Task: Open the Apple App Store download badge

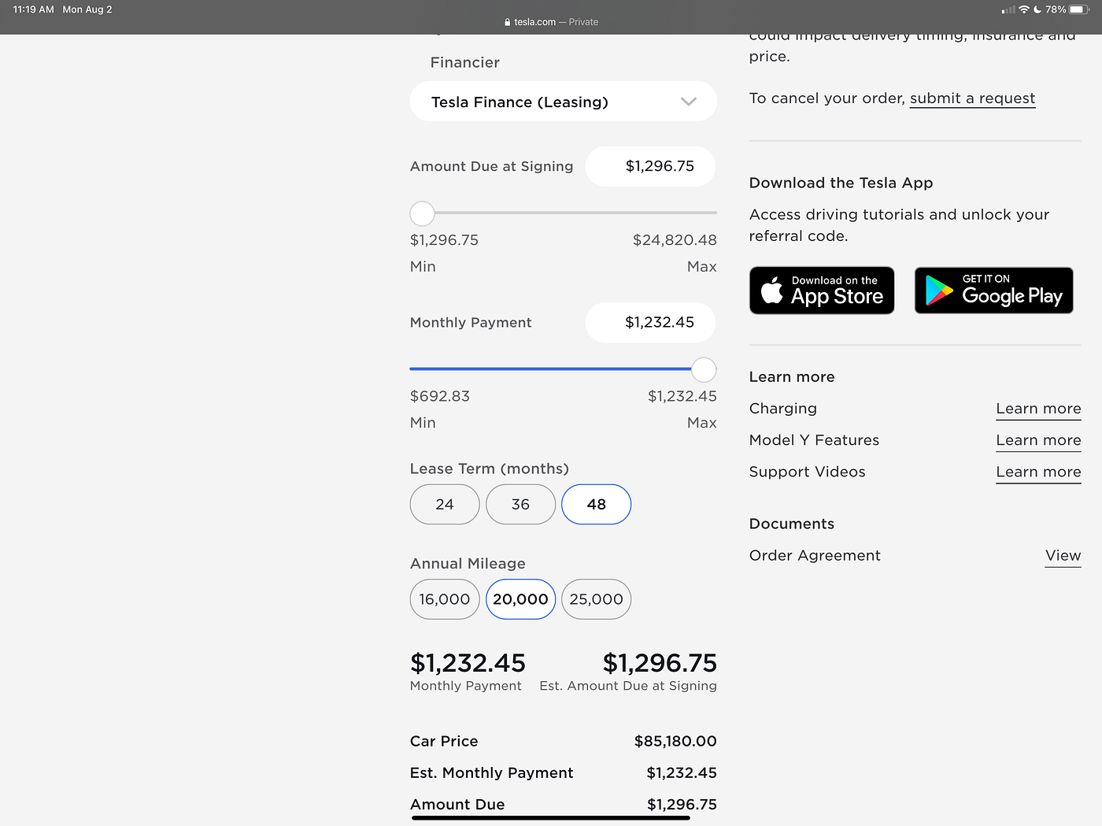Action: click(x=822, y=291)
